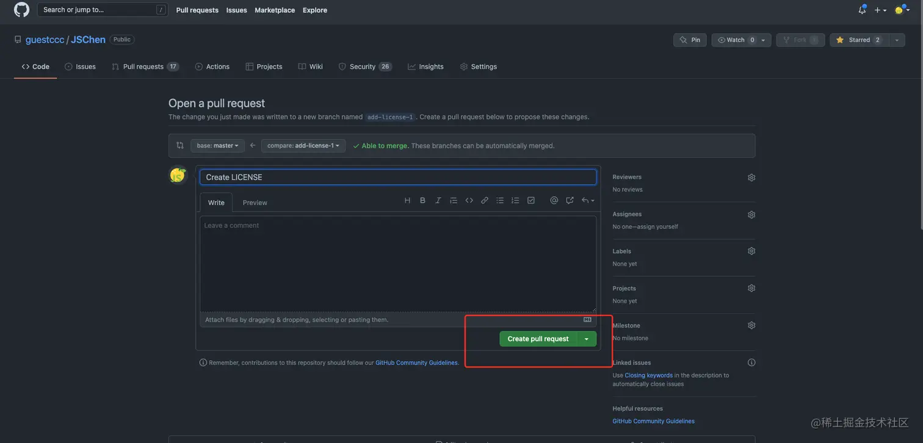Open the notifications bell
Viewport: 923px width, 443px height.
pyautogui.click(x=862, y=10)
